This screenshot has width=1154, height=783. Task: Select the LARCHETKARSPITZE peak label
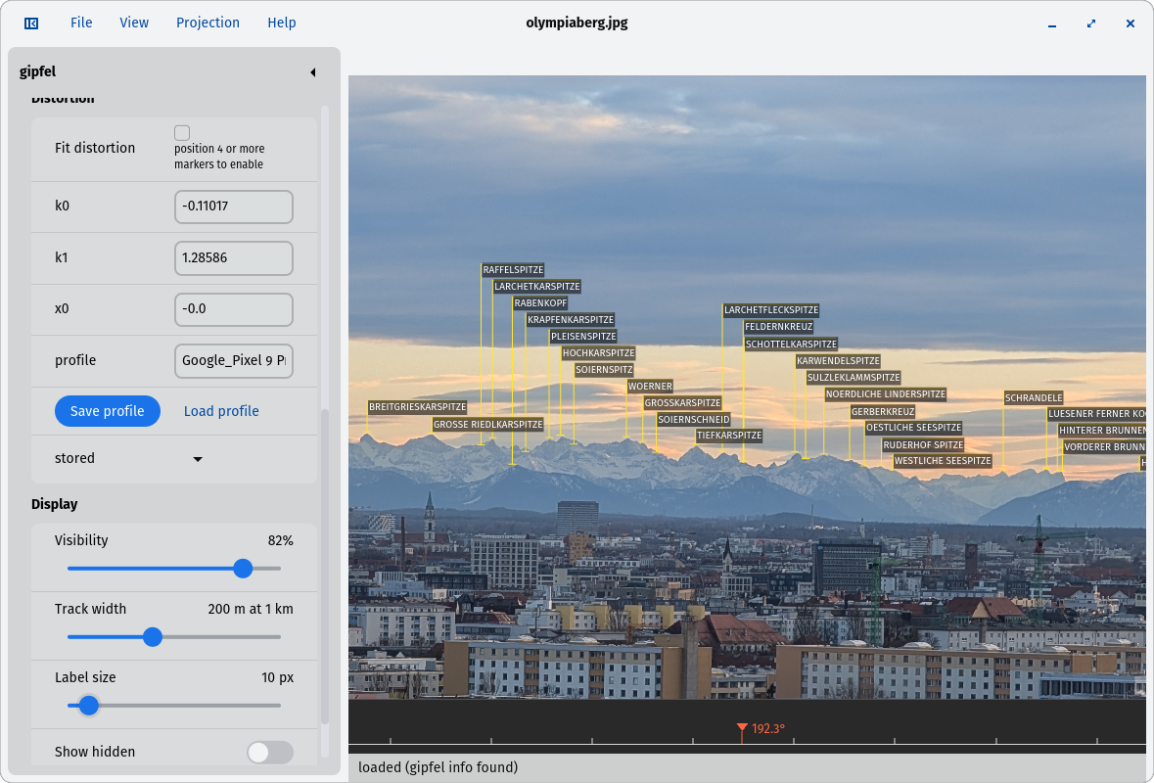(537, 286)
